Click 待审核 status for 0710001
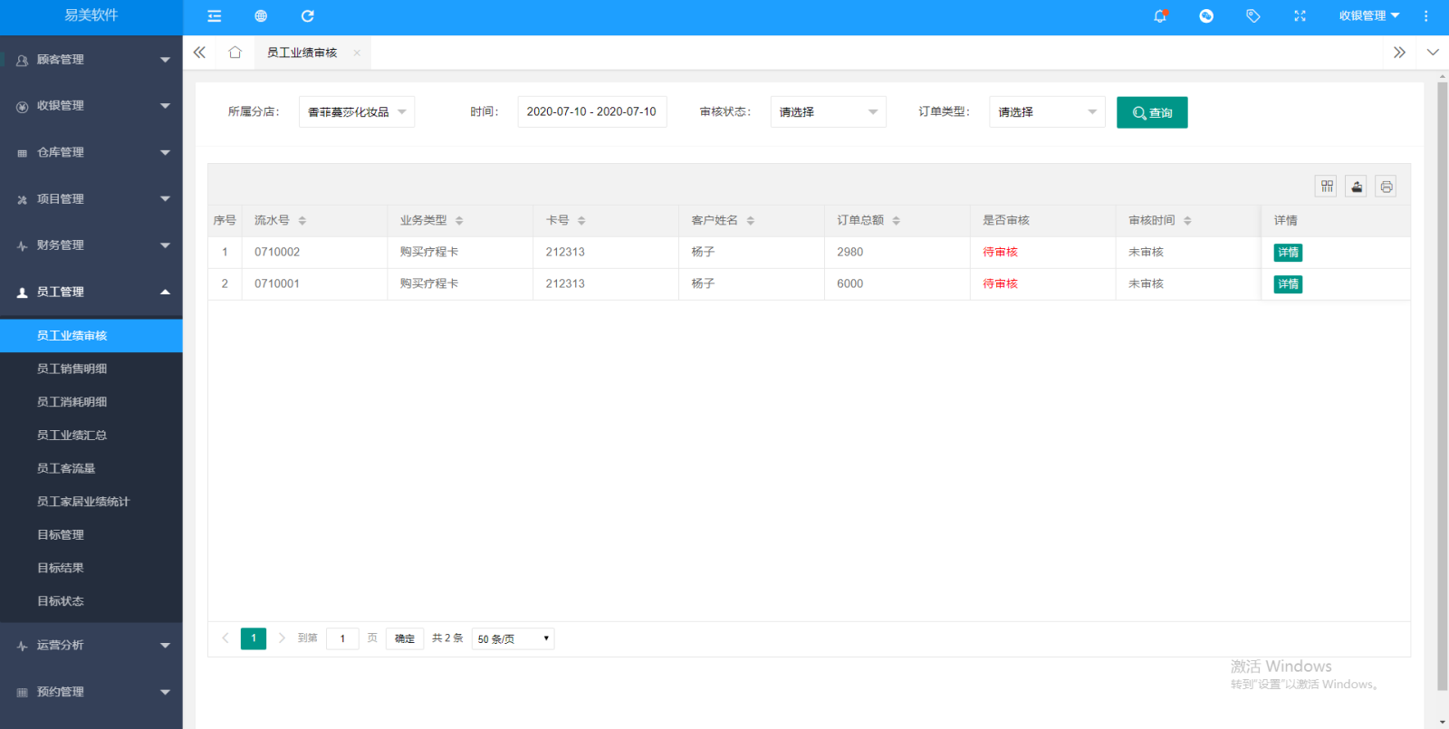Screen dimensions: 1449x729 (x=1001, y=284)
